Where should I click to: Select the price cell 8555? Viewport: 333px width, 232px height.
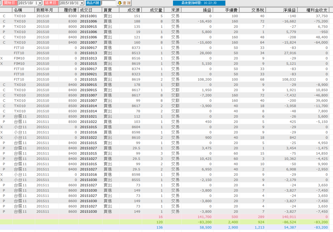(136, 180)
